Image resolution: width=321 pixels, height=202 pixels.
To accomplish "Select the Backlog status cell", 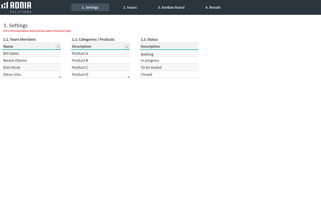I will click(x=169, y=54).
